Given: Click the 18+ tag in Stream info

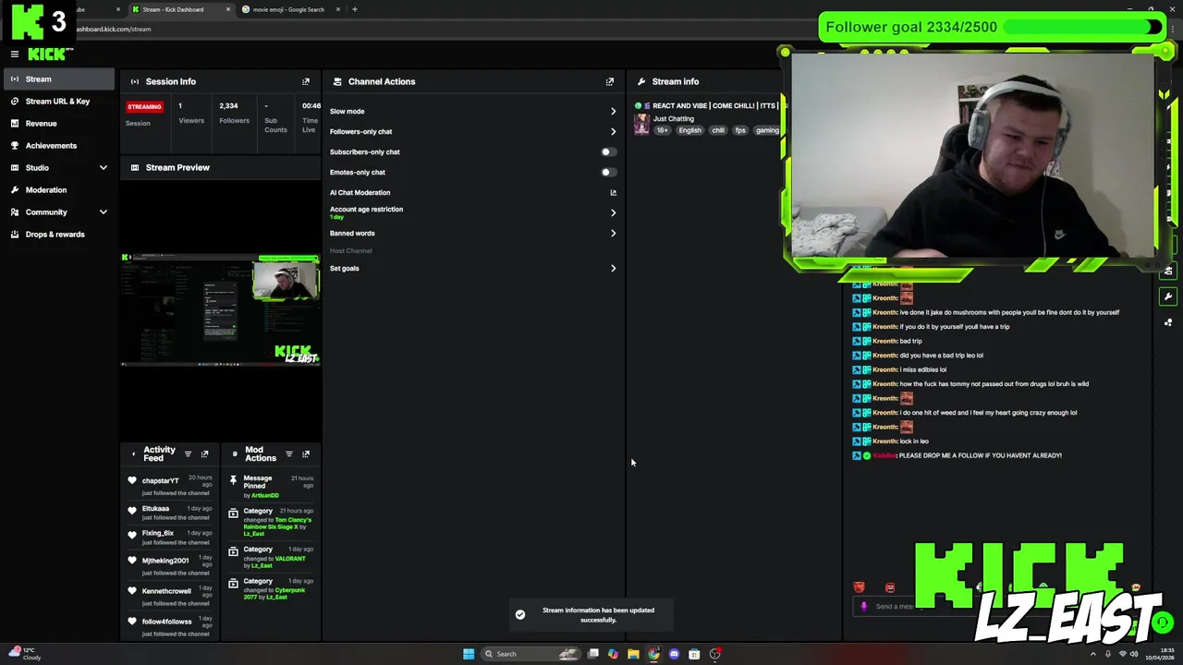Looking at the screenshot, I should coord(662,130).
